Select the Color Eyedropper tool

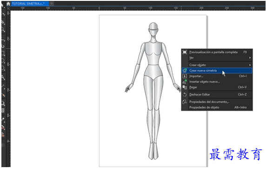coord(3,120)
